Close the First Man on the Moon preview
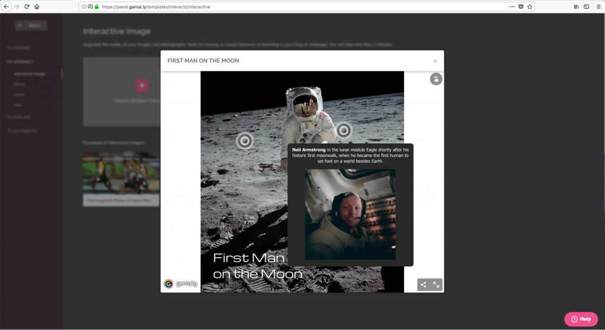The width and height of the screenshot is (605, 330). [435, 61]
